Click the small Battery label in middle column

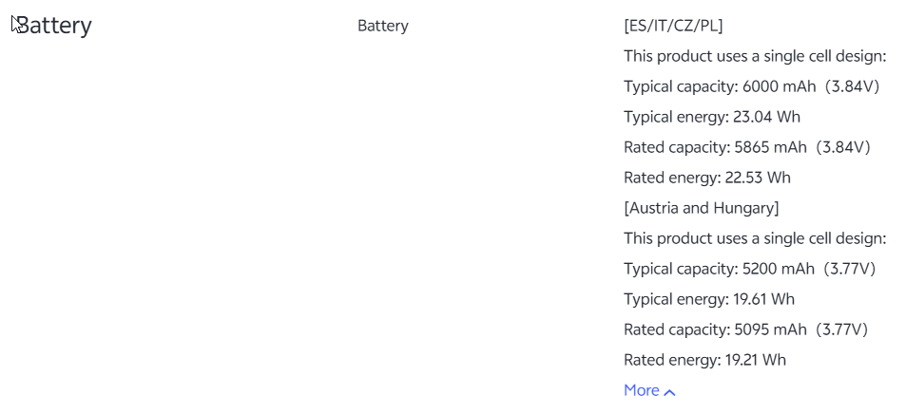382,26
